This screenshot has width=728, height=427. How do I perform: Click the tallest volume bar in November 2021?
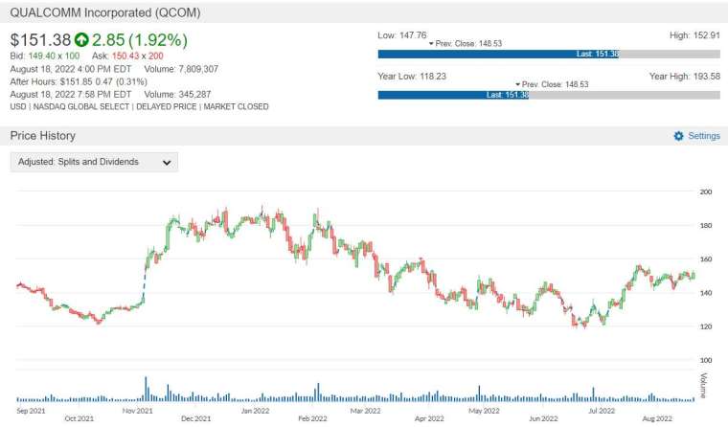tap(146, 389)
